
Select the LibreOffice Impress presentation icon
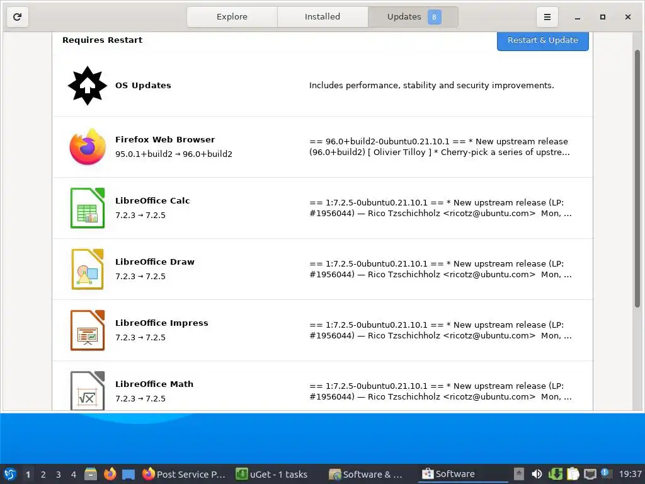coord(87,330)
